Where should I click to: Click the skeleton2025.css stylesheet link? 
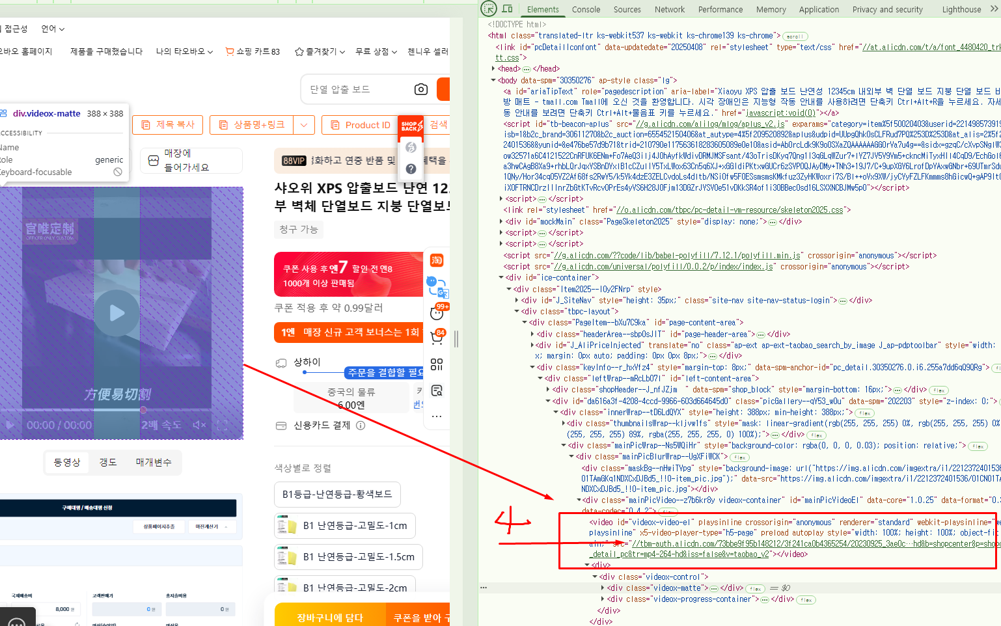[730, 210]
